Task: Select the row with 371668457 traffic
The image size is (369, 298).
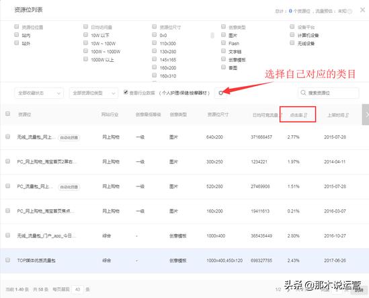Action: [8, 137]
